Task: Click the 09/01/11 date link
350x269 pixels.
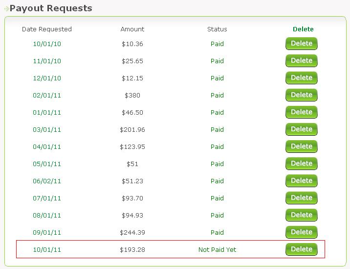Action: click(x=47, y=233)
